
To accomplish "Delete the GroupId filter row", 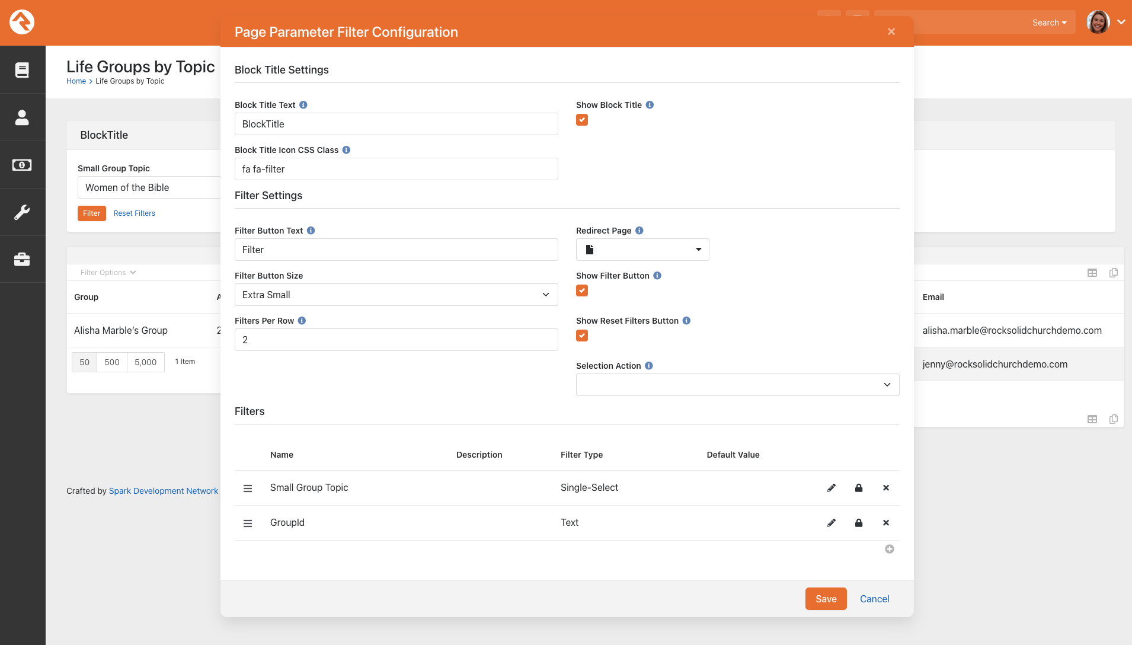I will (886, 523).
